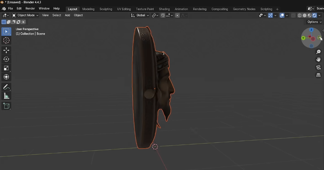This screenshot has height=170, width=324.
Task: Expand the Global transform orientation dropdown
Action: click(140, 15)
